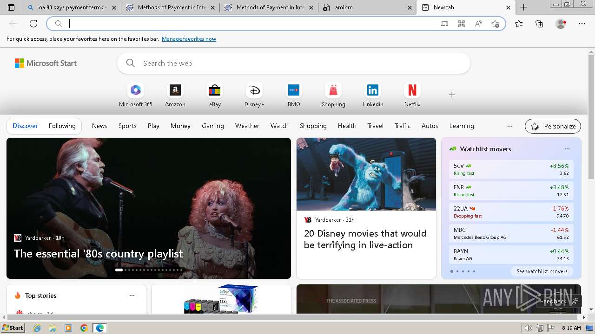595x334 pixels.
Task: Activate Read aloud icon in address bar
Action: (x=478, y=24)
